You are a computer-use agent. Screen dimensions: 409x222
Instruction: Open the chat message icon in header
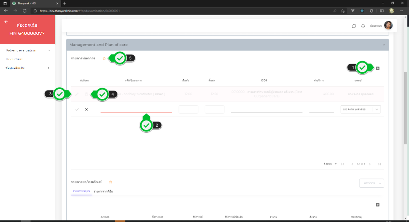pos(354,26)
